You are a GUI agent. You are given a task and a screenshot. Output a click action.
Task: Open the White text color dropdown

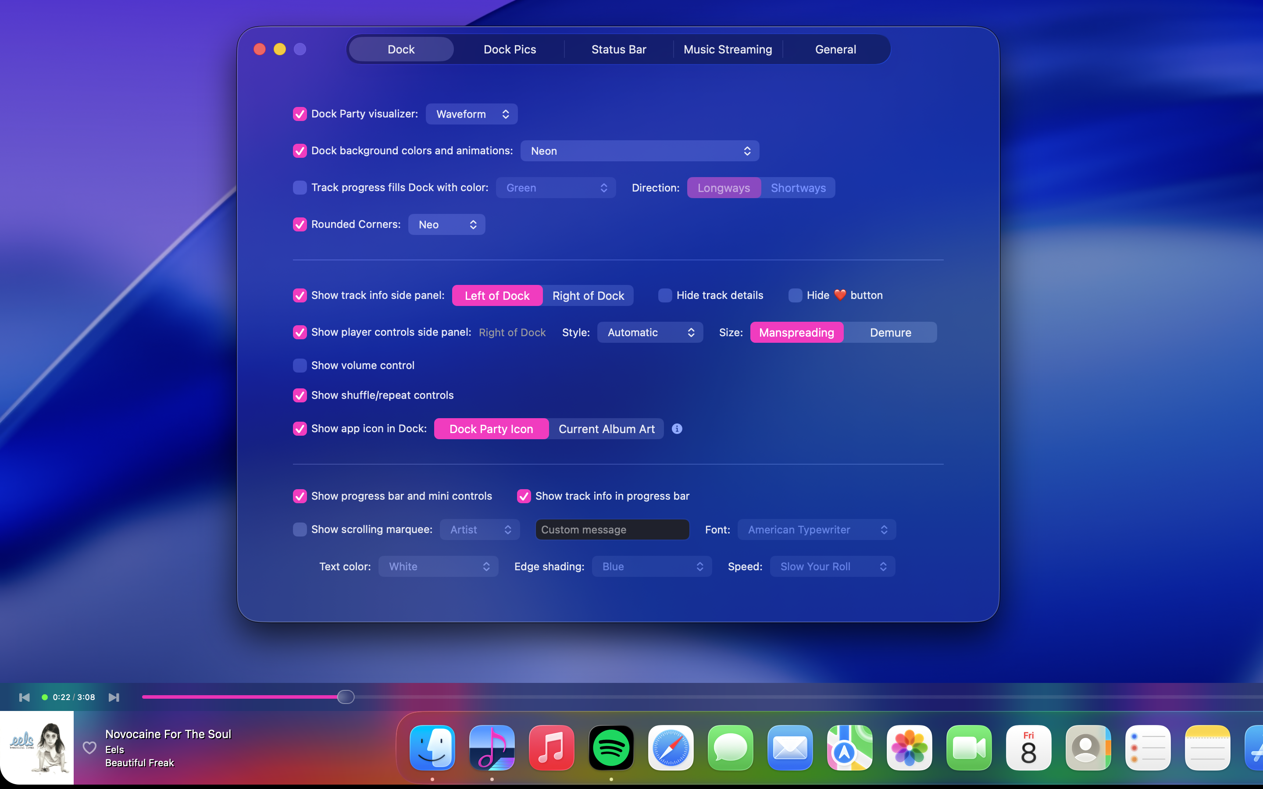pos(438,566)
